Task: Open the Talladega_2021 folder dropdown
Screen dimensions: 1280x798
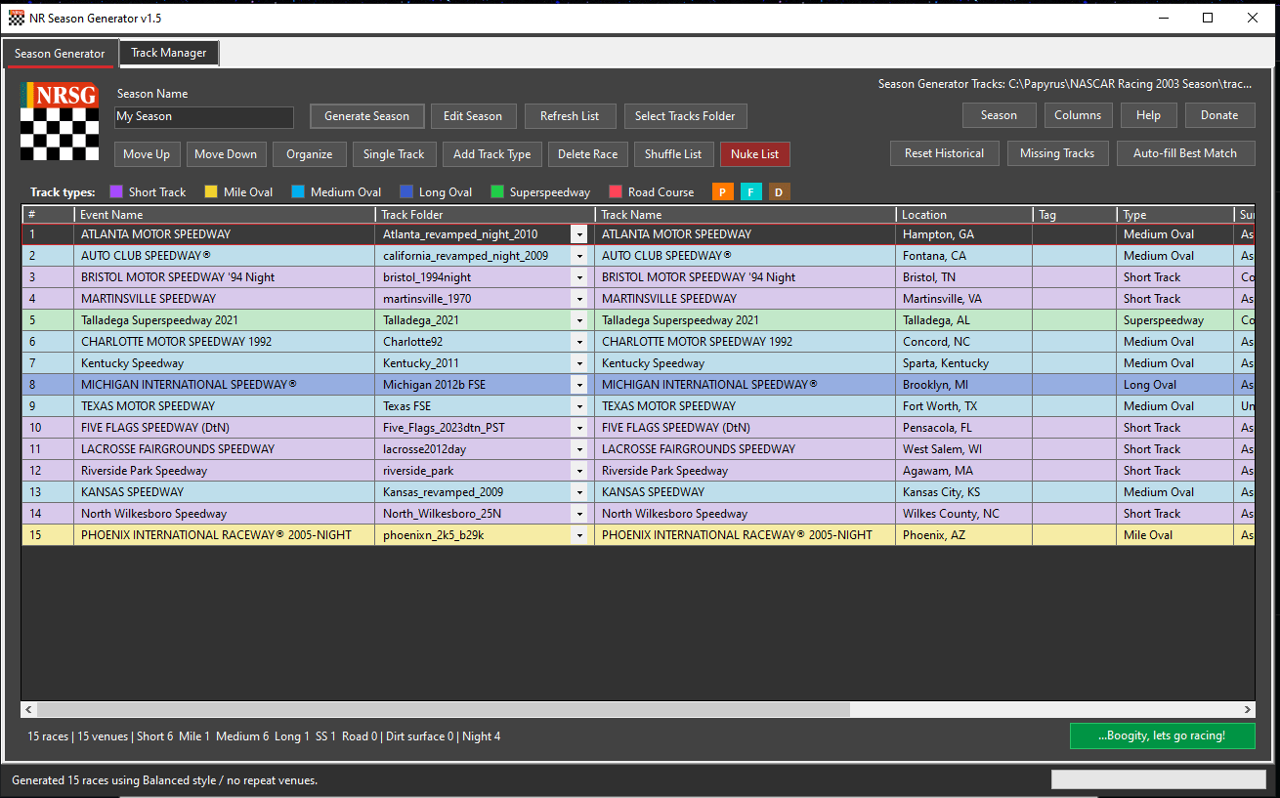Action: click(x=579, y=320)
